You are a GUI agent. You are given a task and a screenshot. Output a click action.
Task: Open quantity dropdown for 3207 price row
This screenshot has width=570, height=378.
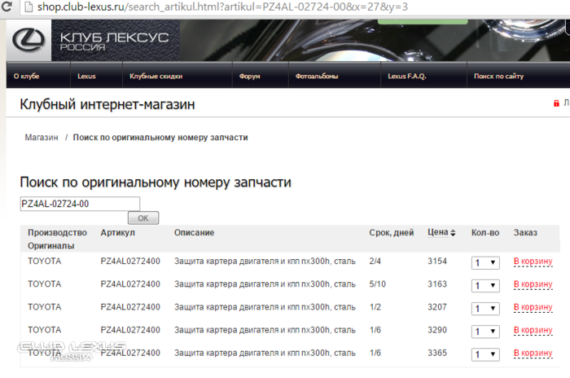tap(485, 308)
